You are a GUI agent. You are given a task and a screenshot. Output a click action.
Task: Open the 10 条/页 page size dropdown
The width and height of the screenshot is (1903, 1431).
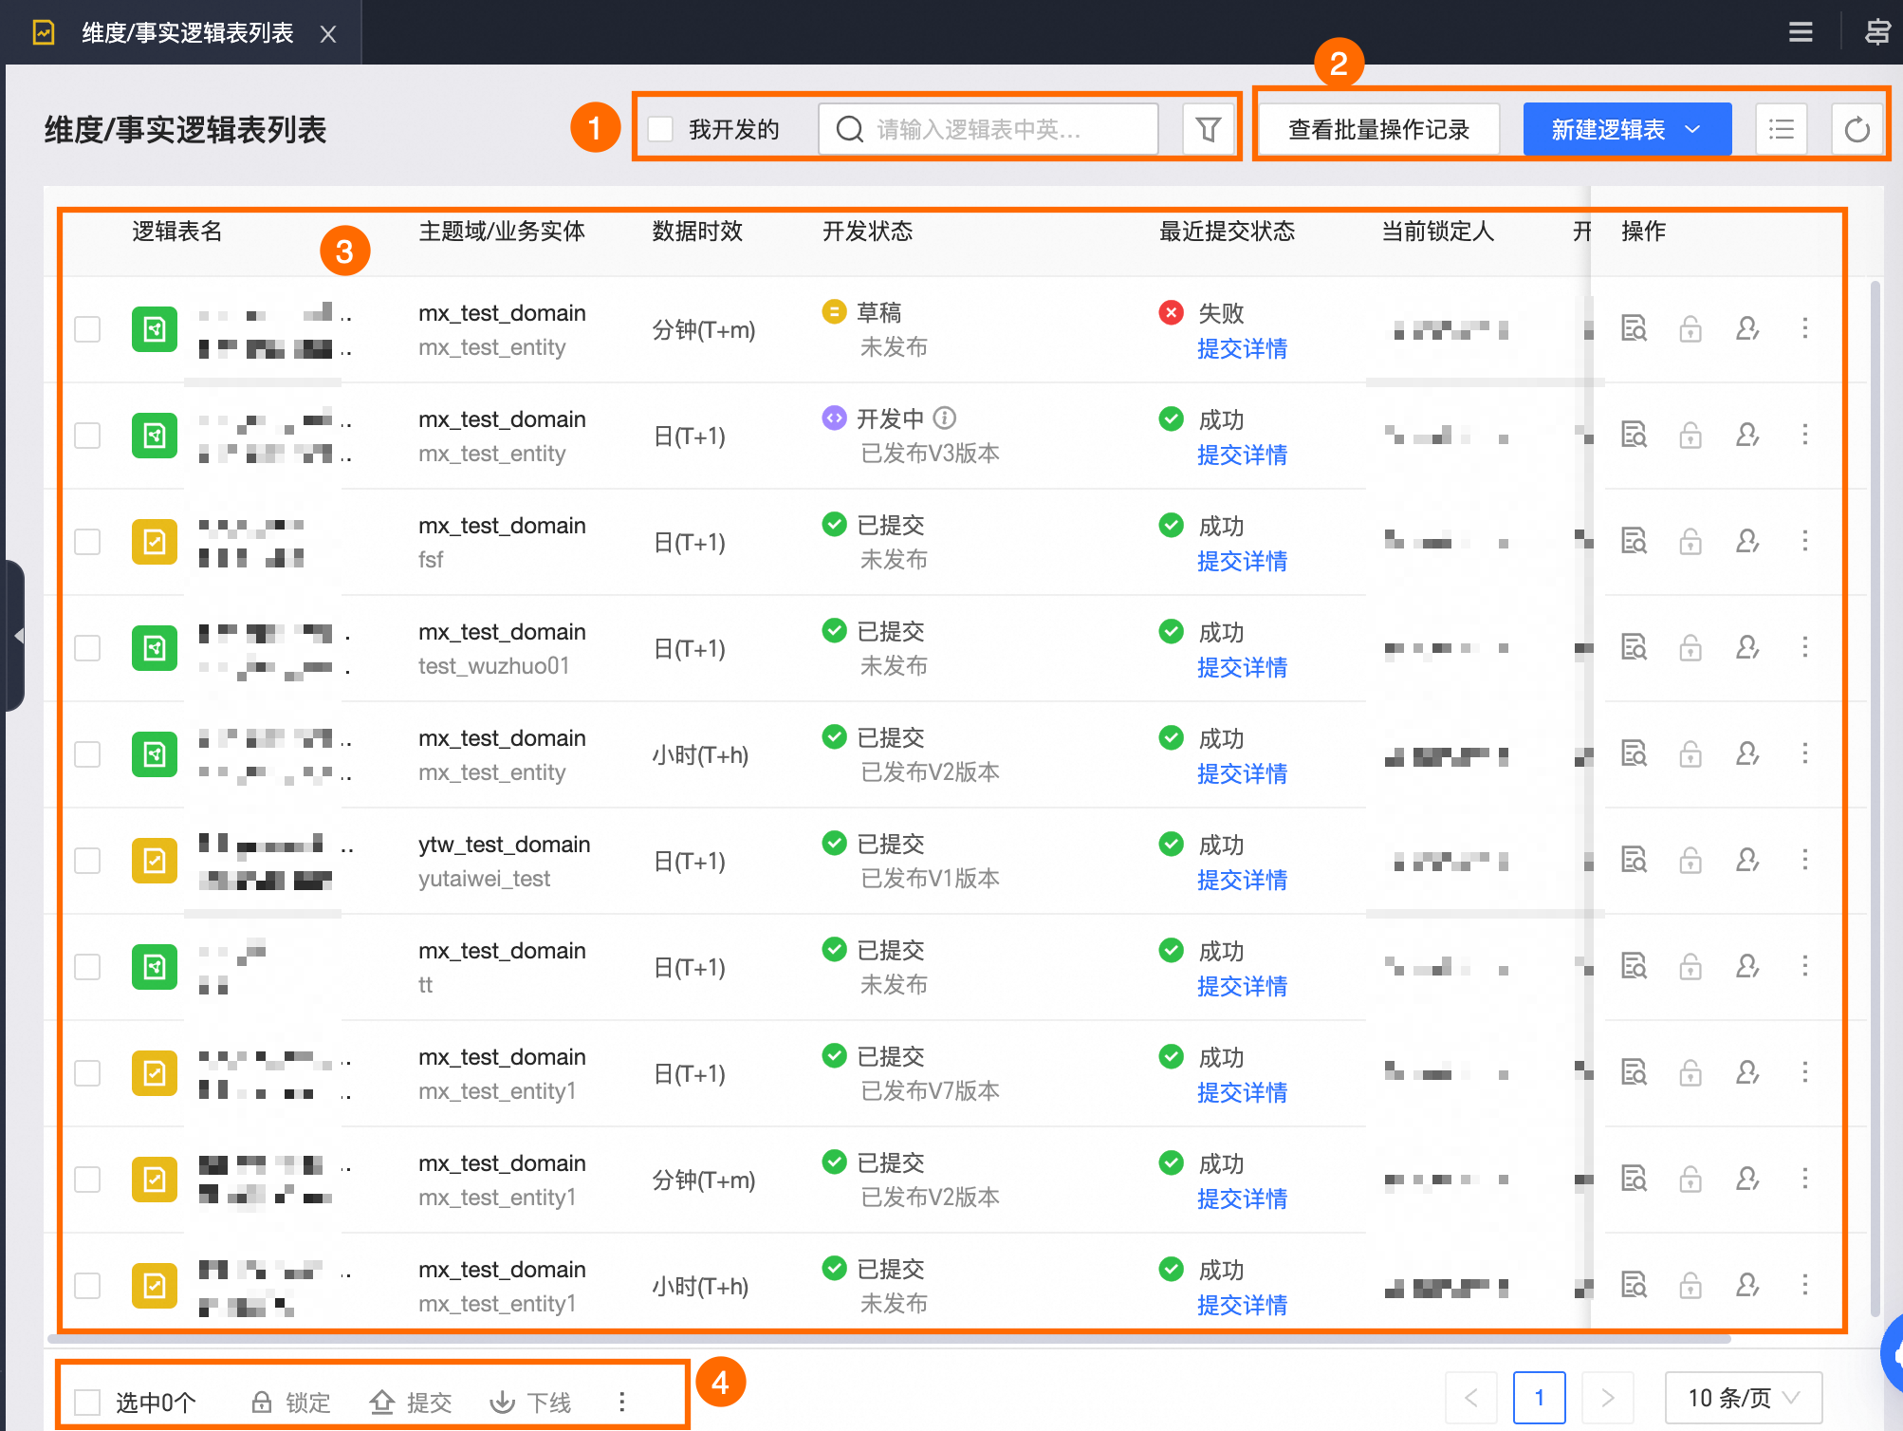tap(1743, 1398)
